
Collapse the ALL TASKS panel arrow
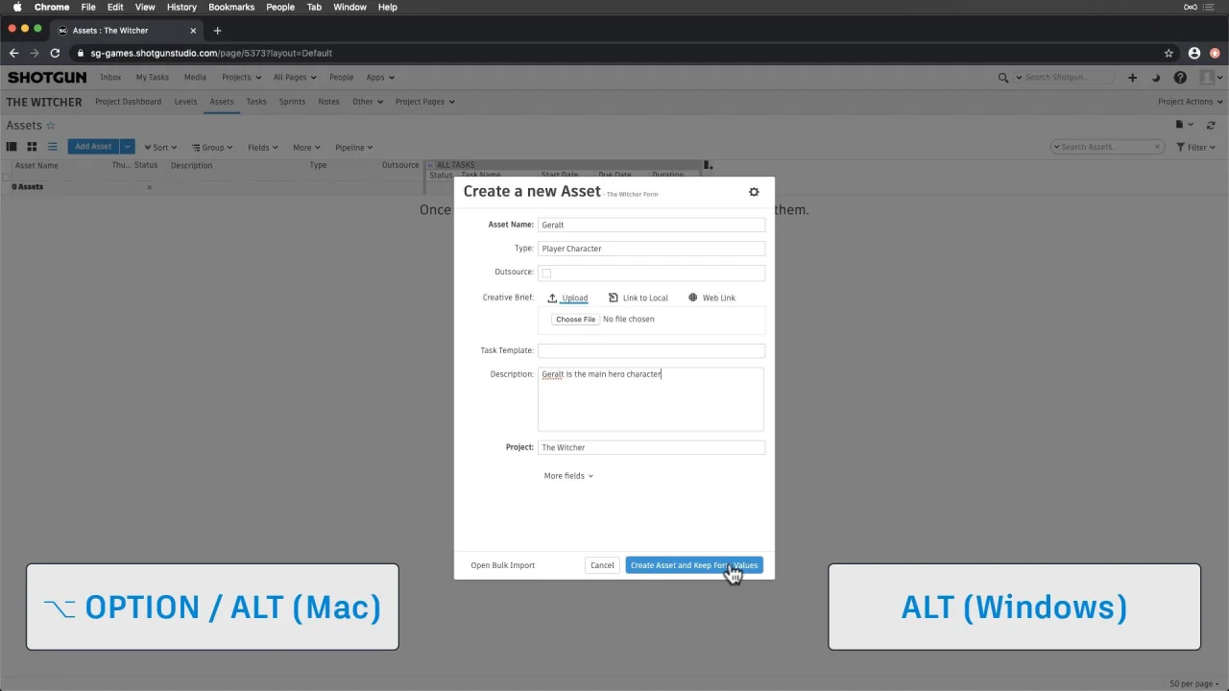click(430, 165)
